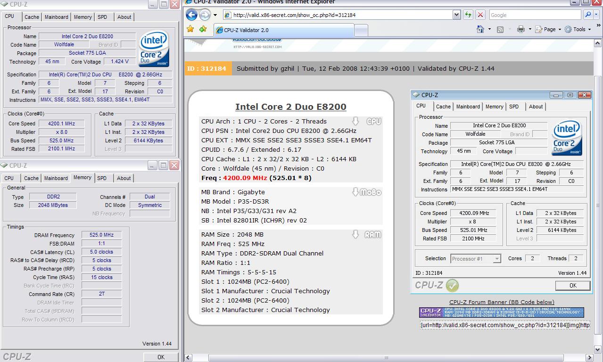Click the FSB:DRAM 1:1 value
The height and width of the screenshot is (362, 603).
(102, 244)
